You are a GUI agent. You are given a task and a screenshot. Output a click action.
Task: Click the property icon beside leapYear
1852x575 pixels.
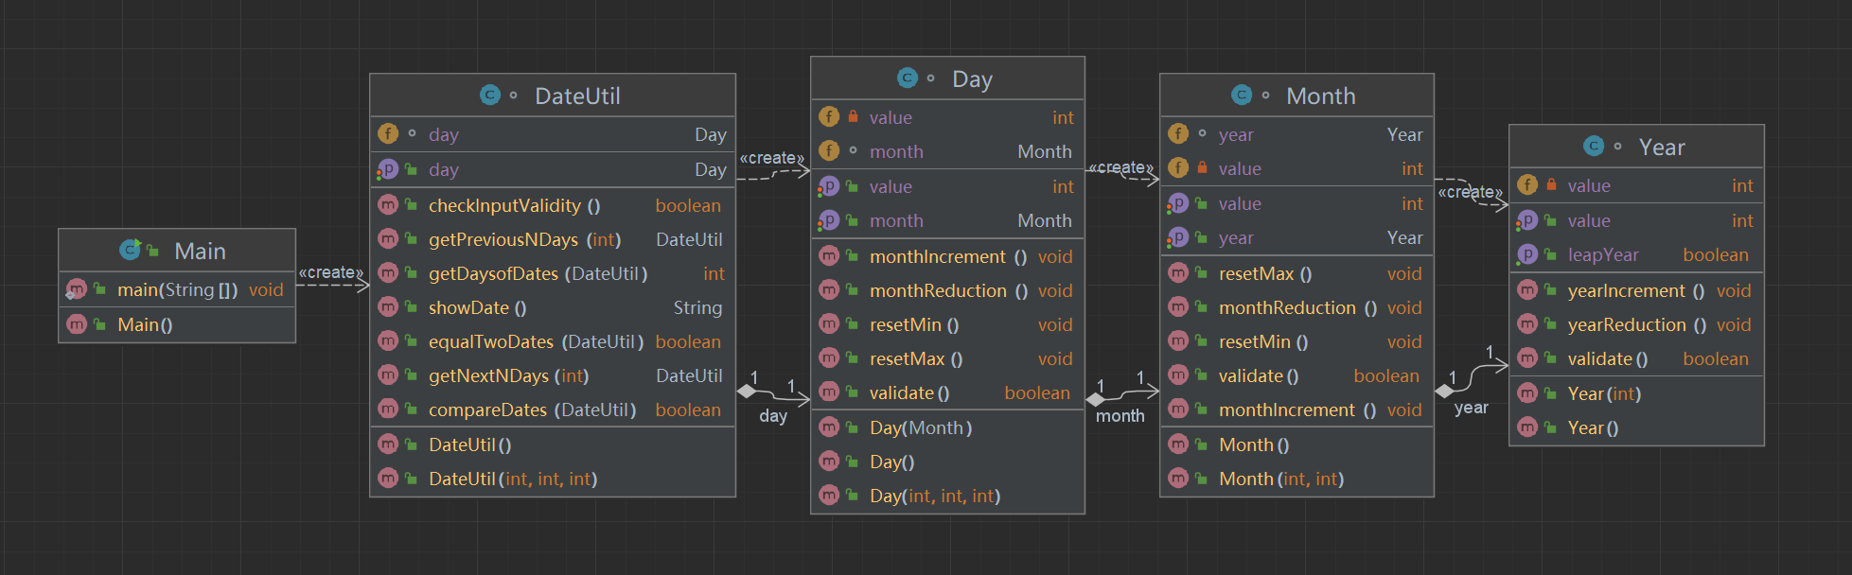click(x=1527, y=254)
